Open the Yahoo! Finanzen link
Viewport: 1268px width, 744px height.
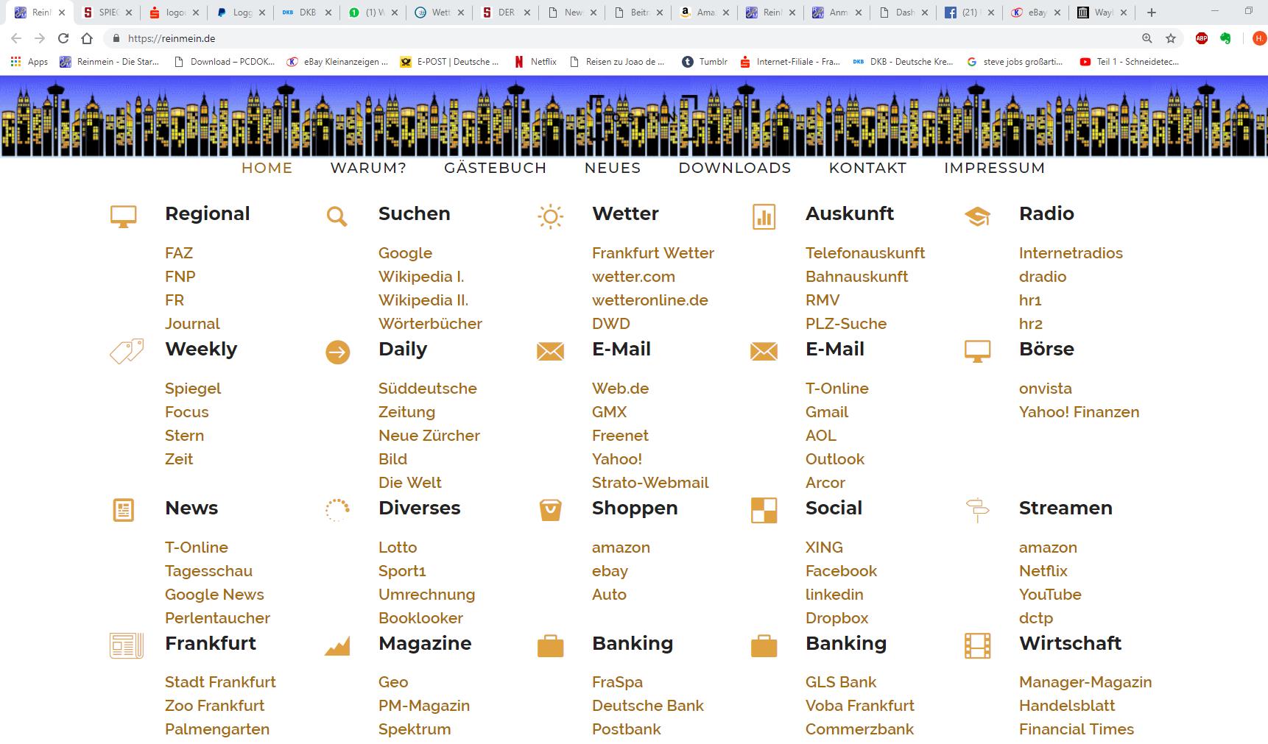coord(1079,412)
